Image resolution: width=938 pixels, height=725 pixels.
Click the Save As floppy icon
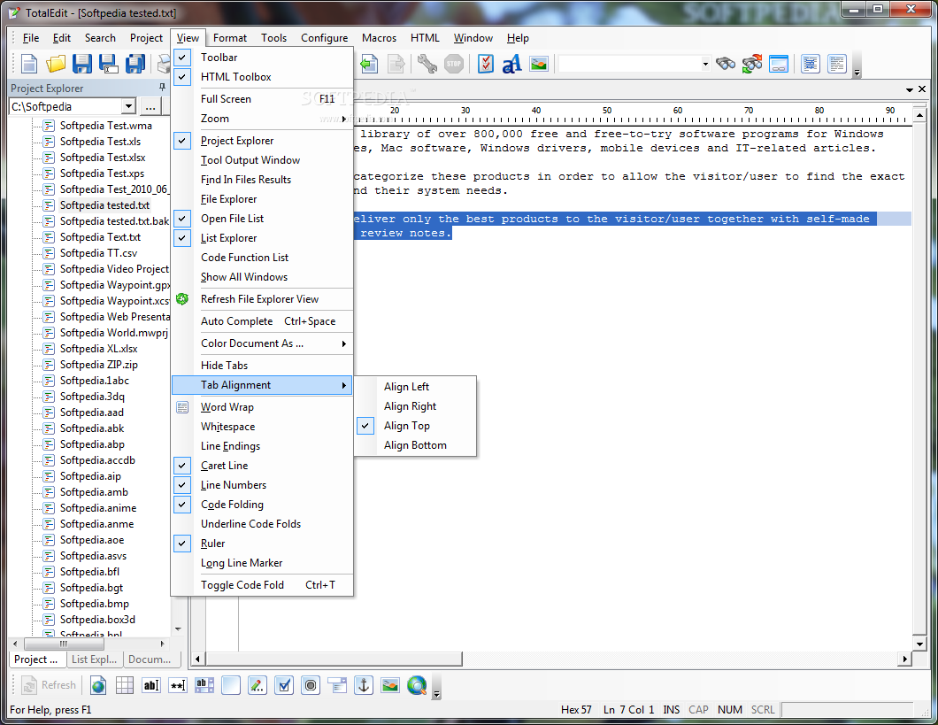(108, 64)
